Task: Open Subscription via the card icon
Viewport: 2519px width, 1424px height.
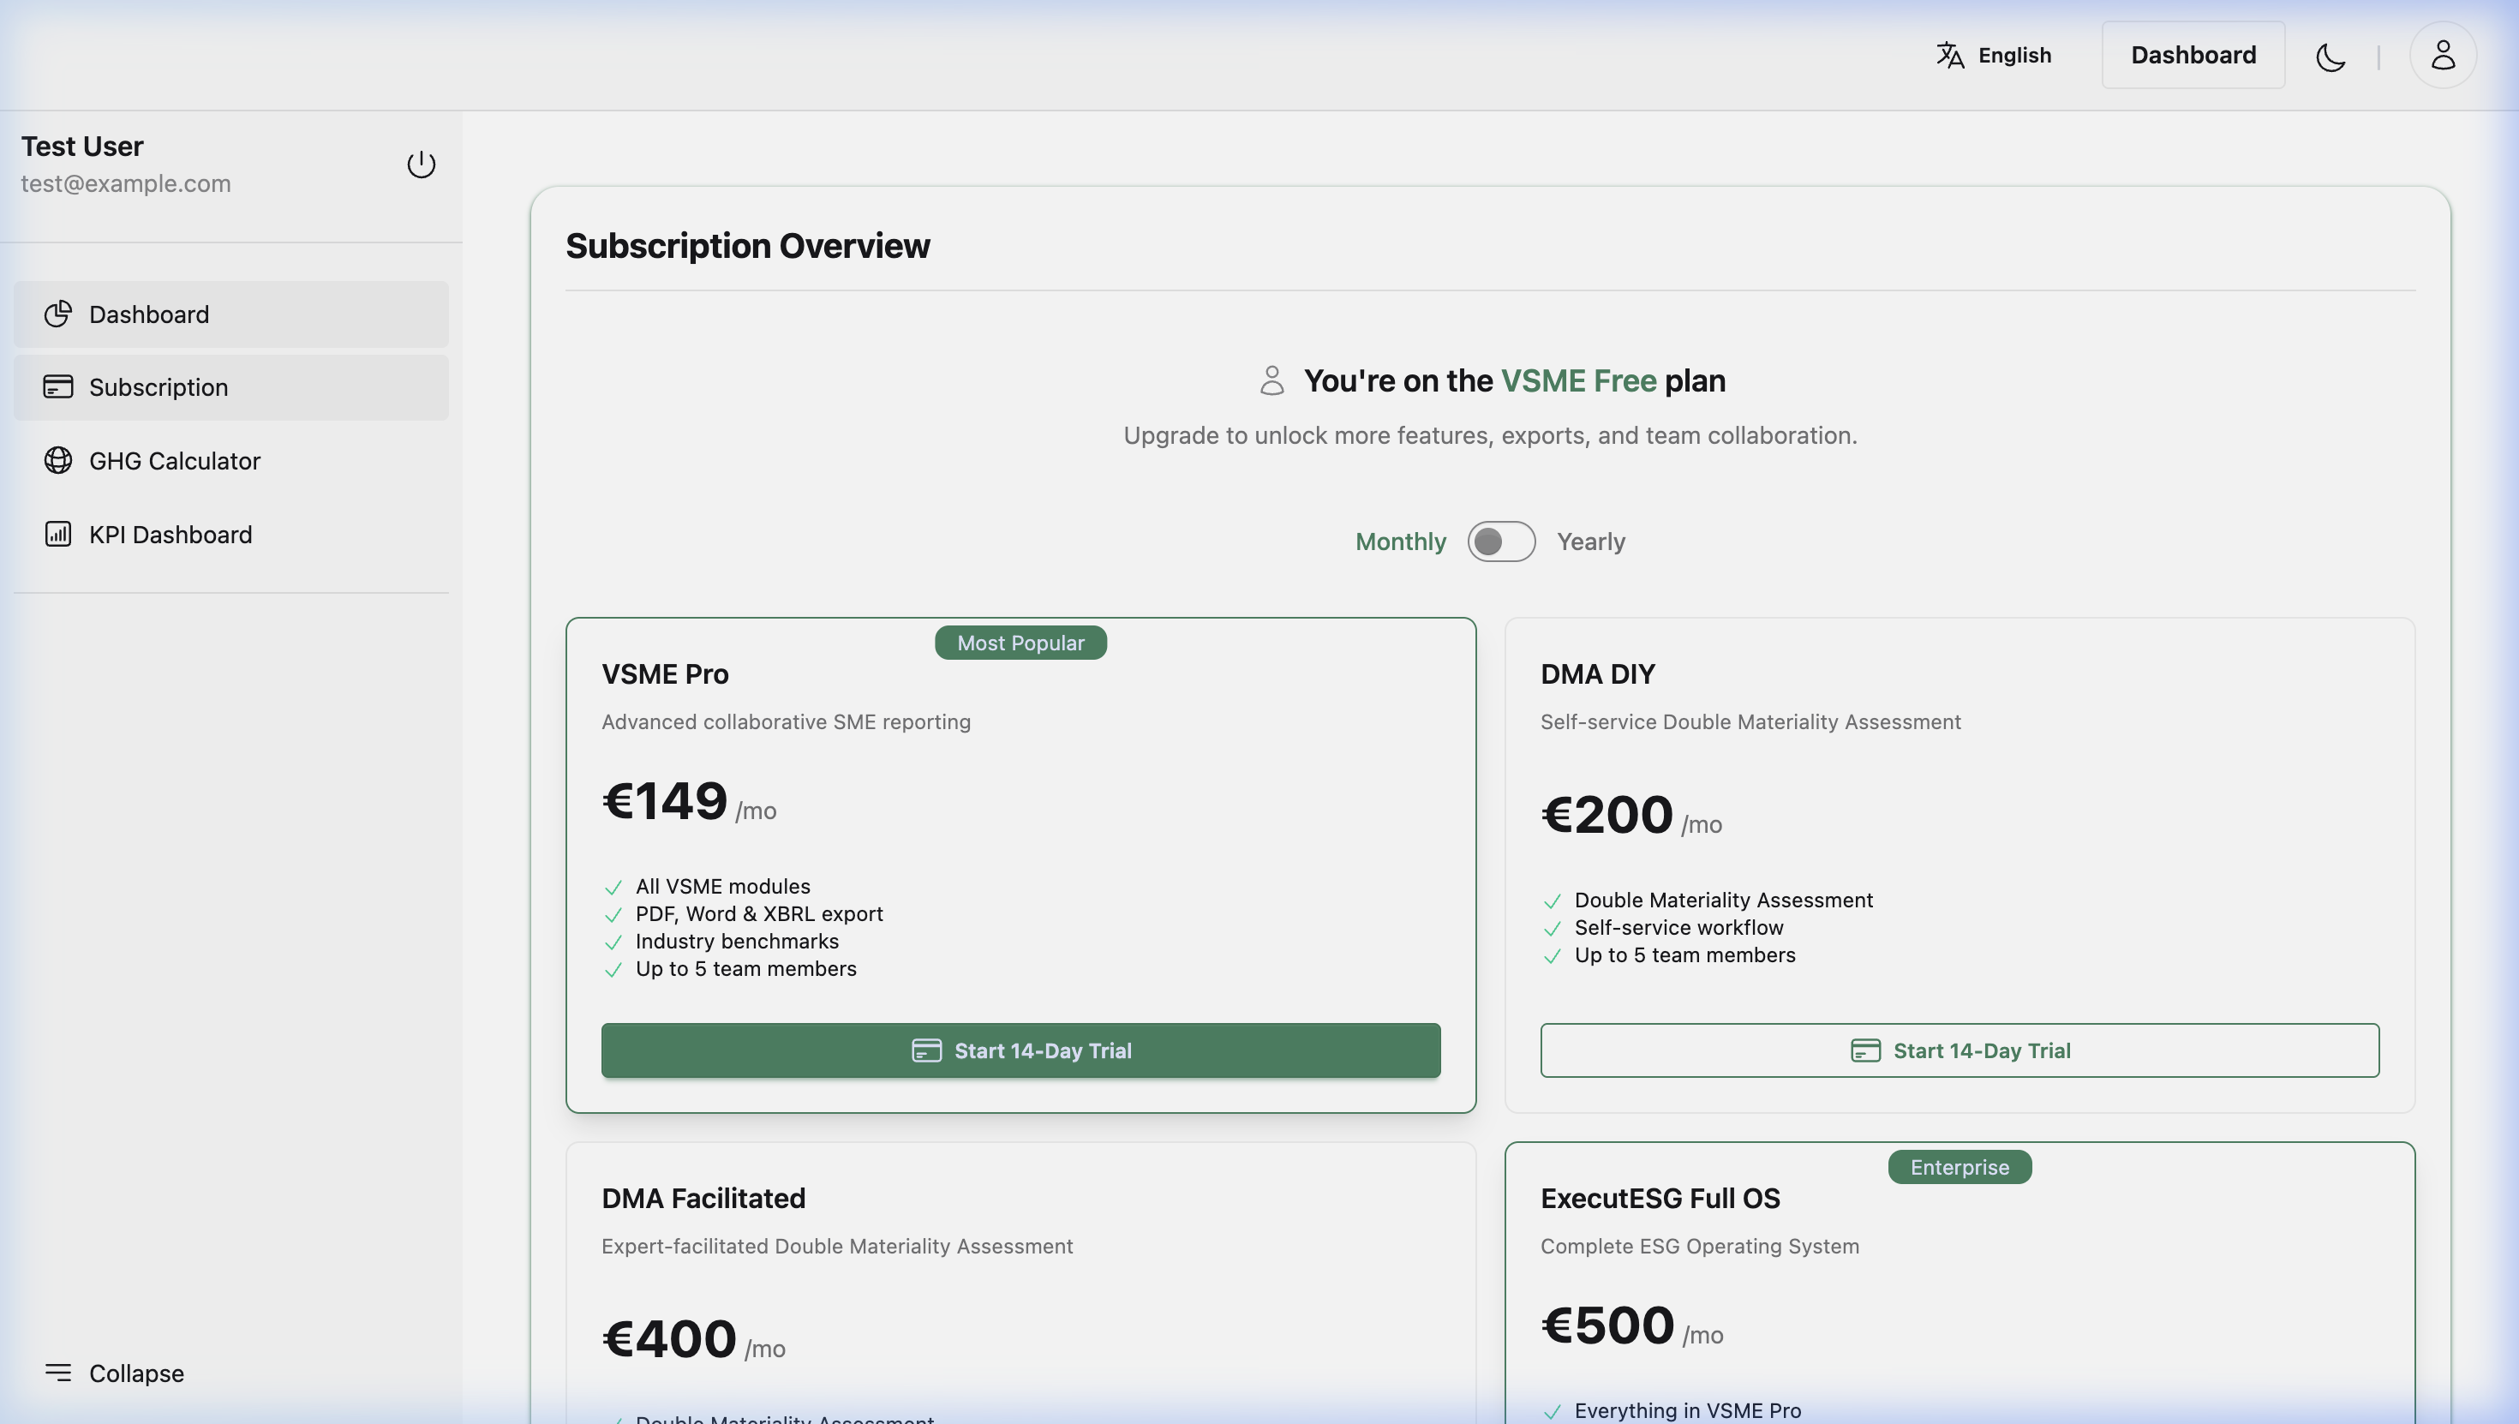Action: coord(57,386)
